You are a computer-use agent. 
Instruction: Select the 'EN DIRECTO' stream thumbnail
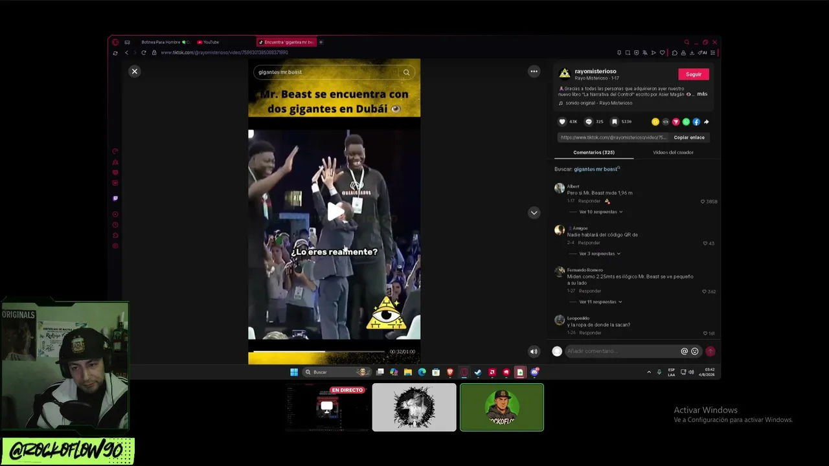(x=327, y=407)
